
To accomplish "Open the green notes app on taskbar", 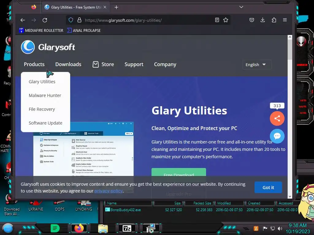I will pyautogui.click(x=55, y=228).
